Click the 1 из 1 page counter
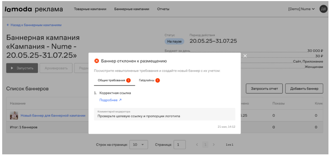 click(230, 145)
